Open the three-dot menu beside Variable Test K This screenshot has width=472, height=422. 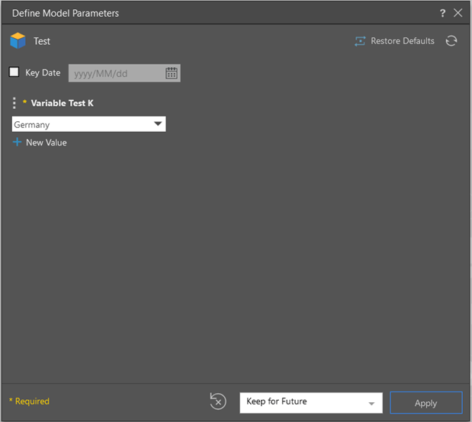coord(14,103)
